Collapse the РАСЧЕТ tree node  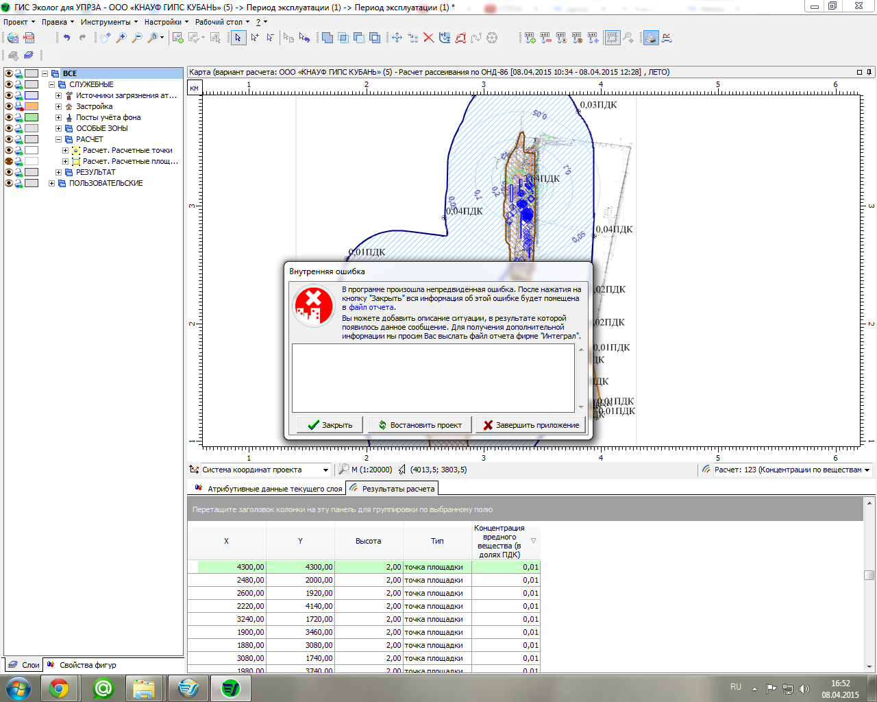(x=58, y=139)
